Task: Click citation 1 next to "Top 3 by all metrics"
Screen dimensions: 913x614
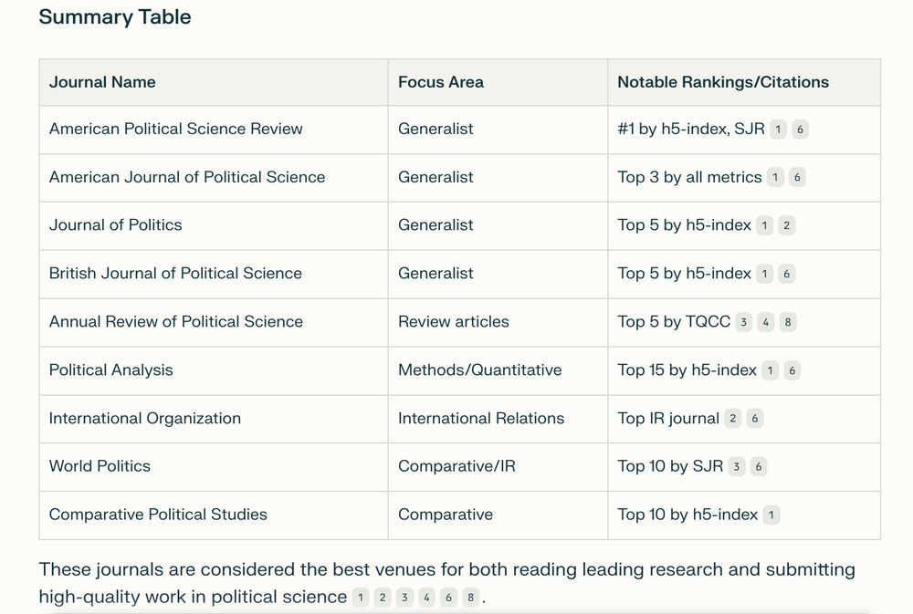Action: coord(775,178)
